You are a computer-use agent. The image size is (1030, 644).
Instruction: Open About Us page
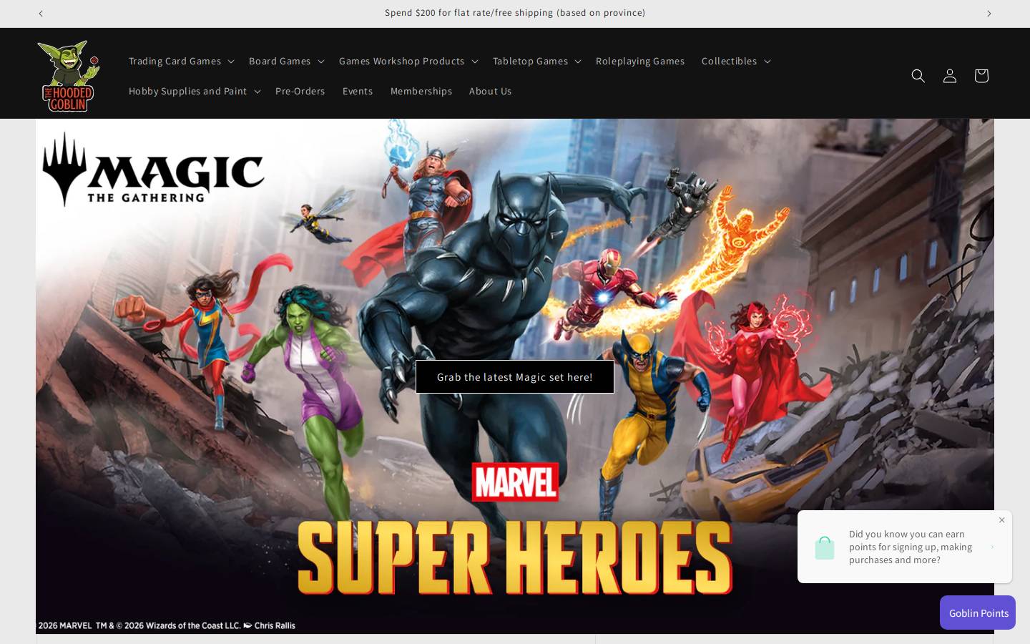click(x=491, y=91)
